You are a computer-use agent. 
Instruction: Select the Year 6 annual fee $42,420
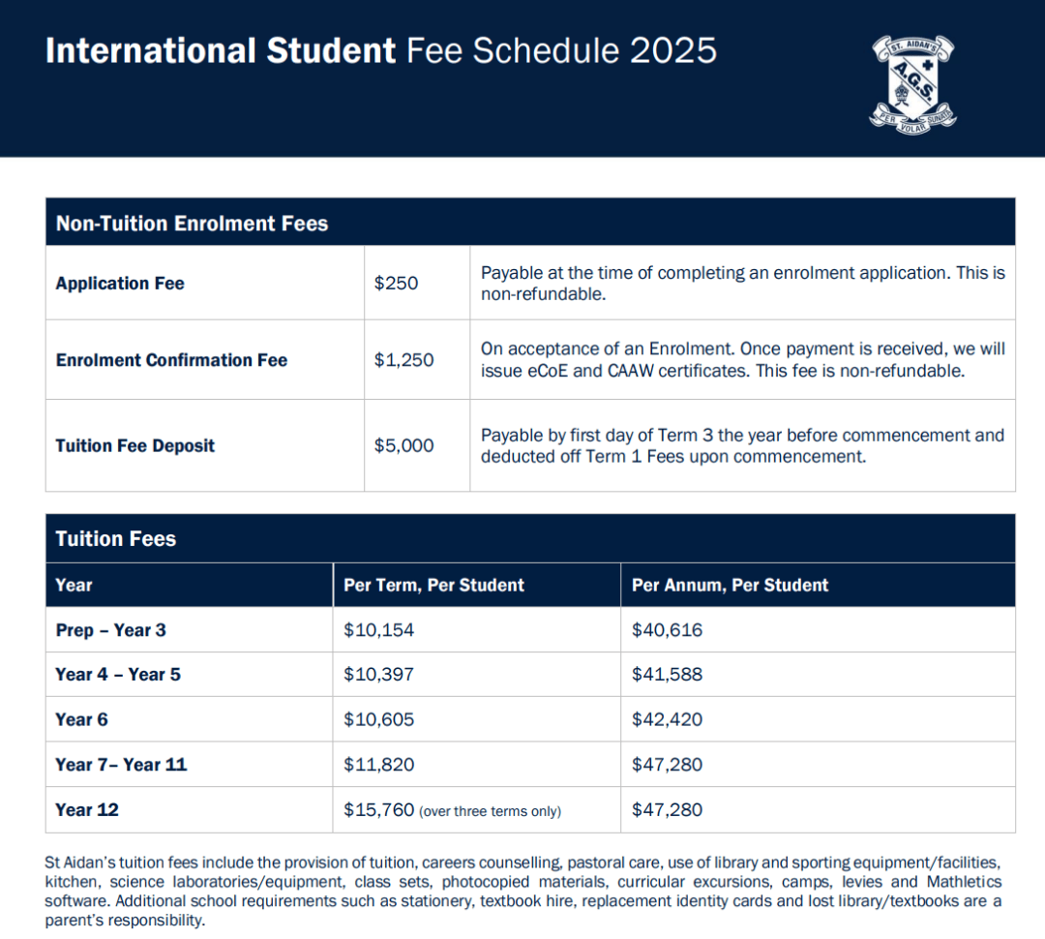pos(667,719)
